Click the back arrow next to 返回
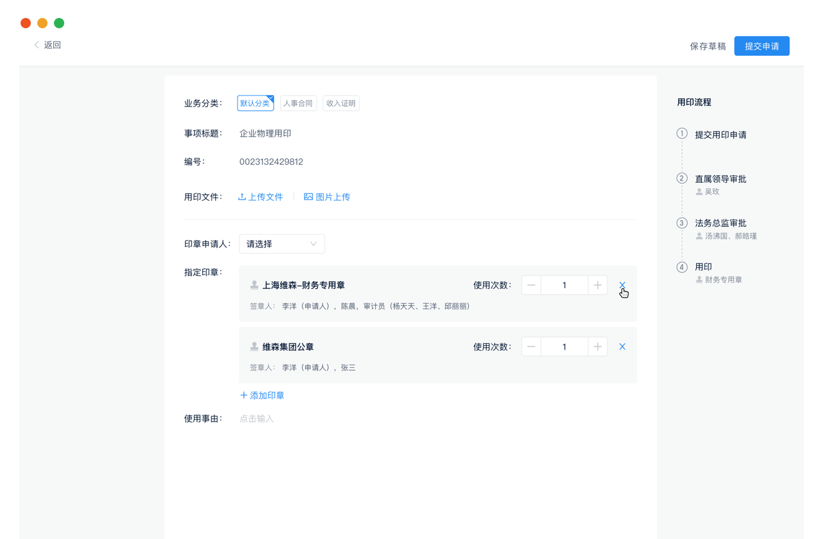Screen dimensions: 822x539 [37, 45]
